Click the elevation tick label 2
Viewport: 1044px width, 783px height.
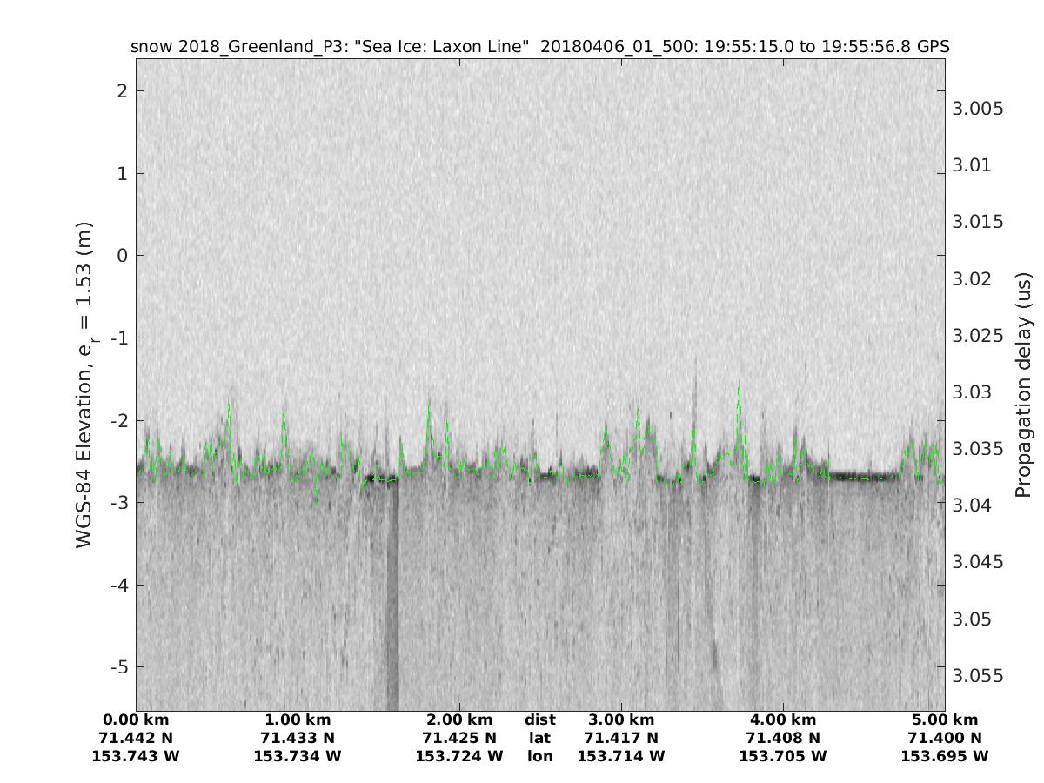click(x=123, y=91)
